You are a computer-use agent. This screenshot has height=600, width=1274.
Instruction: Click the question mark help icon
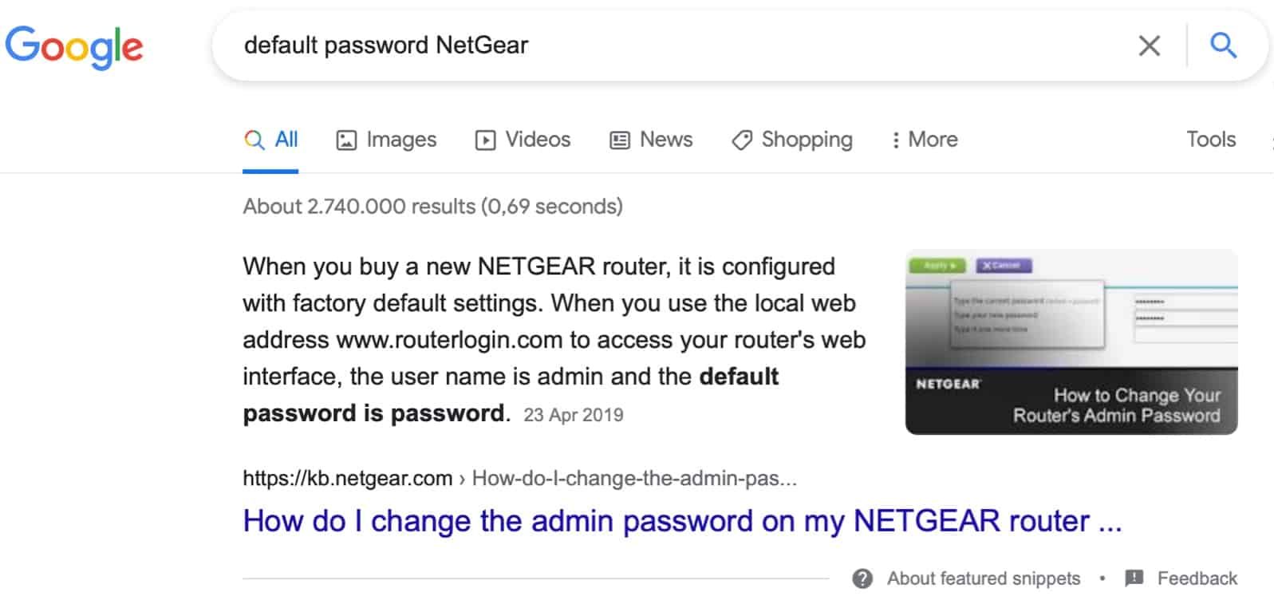[x=862, y=578]
